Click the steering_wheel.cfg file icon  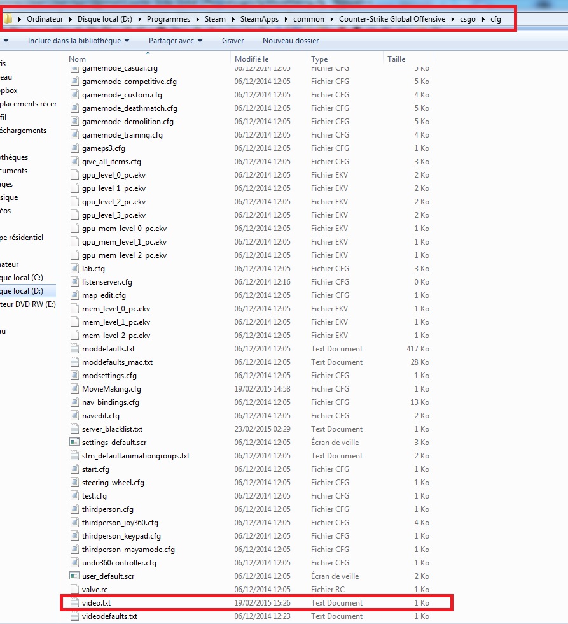74,483
